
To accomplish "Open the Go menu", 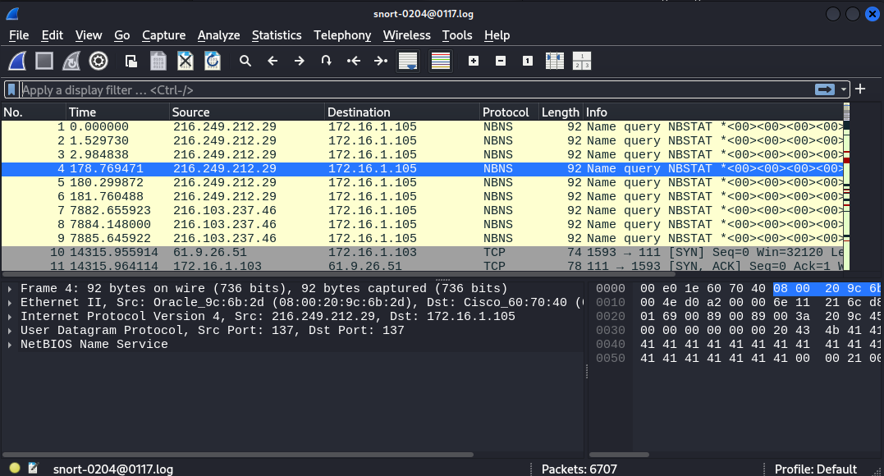I will (x=121, y=35).
